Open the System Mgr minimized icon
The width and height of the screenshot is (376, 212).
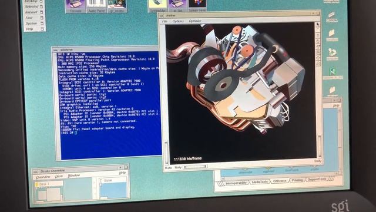click(x=157, y=6)
